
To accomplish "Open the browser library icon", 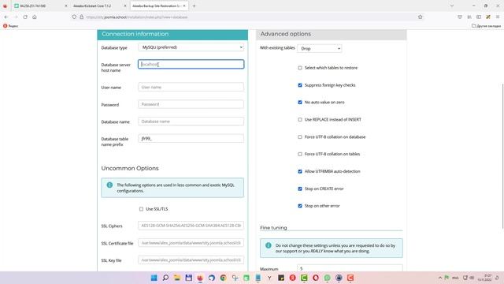I will tap(469, 17).
